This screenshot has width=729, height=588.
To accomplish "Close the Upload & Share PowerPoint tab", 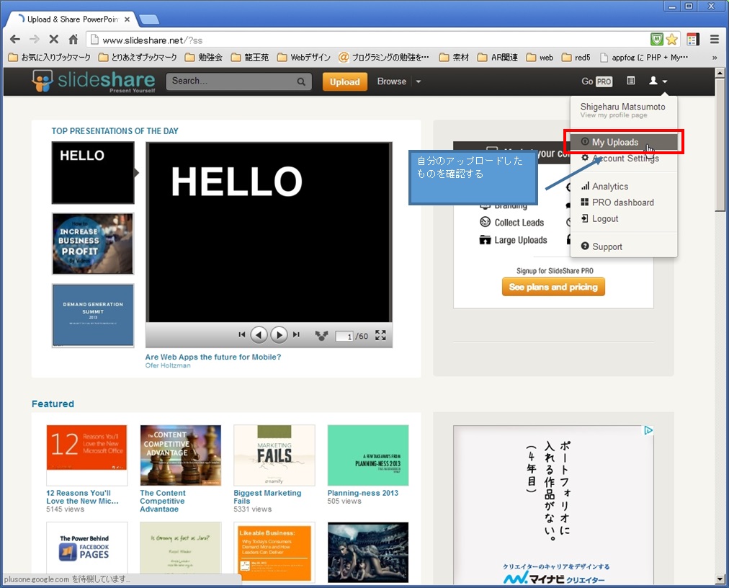I will coord(128,19).
